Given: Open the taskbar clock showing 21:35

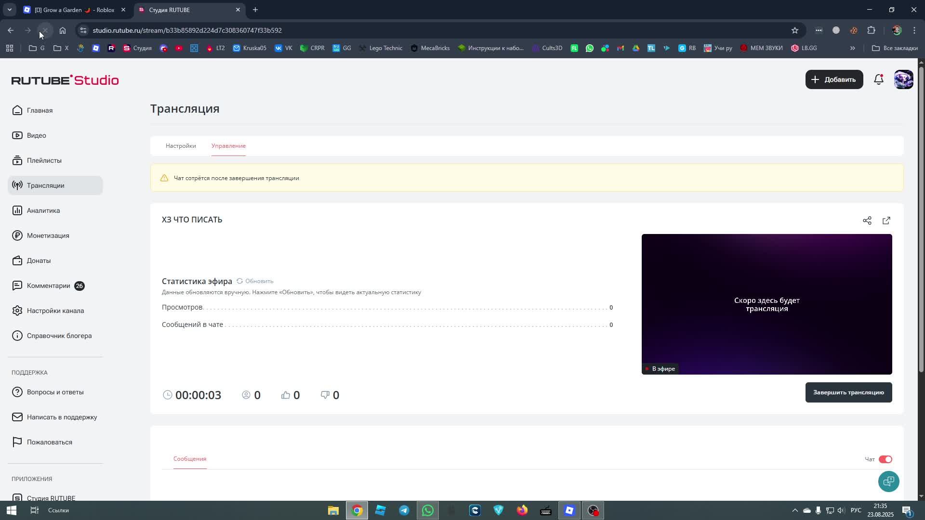Looking at the screenshot, I should click(880, 510).
